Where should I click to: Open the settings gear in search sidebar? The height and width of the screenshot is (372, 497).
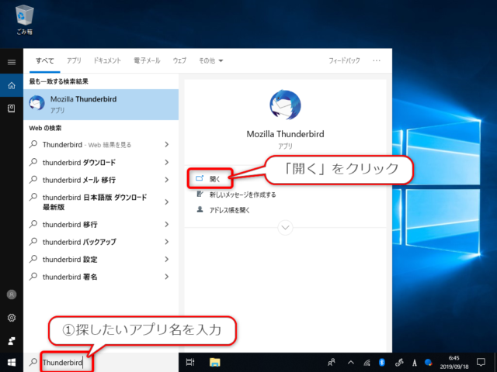pyautogui.click(x=12, y=318)
